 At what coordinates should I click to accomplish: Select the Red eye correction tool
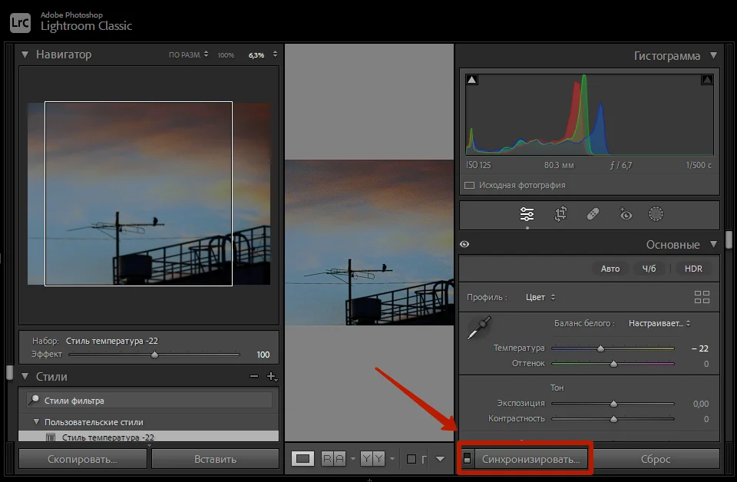coord(626,215)
